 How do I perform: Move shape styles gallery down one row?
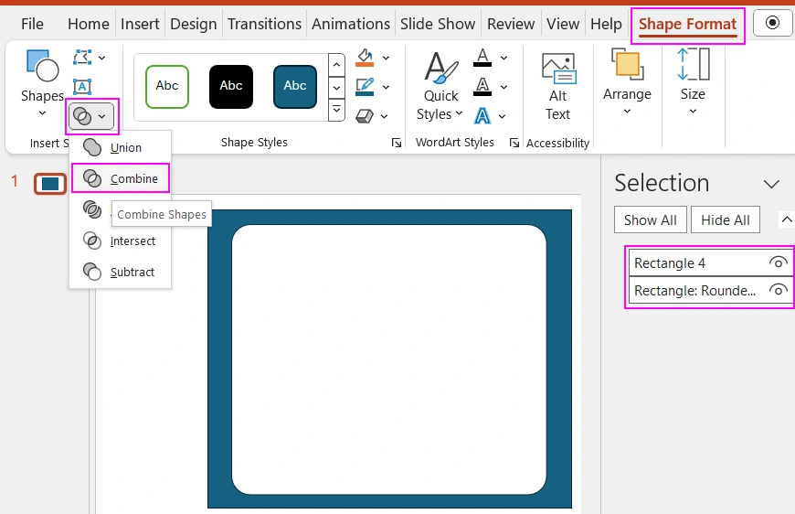click(x=336, y=87)
